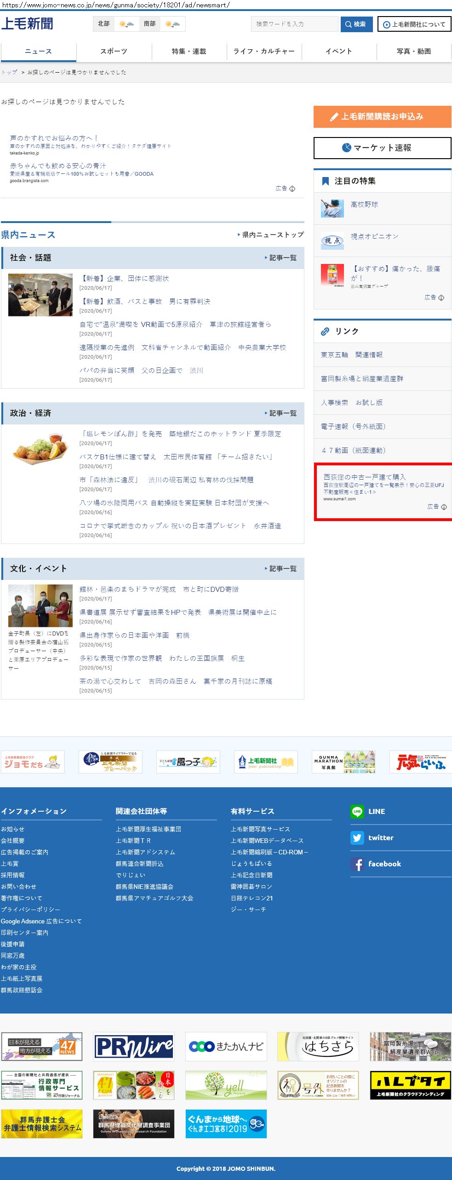The image size is (452, 1180).
Task: Open the 高校野球 feature thumbnail
Action: pyautogui.click(x=332, y=208)
